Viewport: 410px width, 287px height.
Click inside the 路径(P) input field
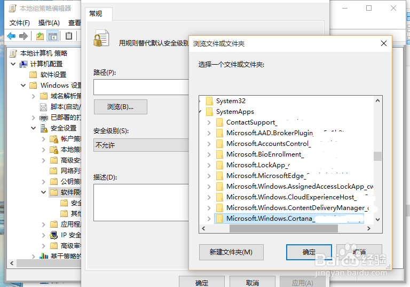click(141, 87)
